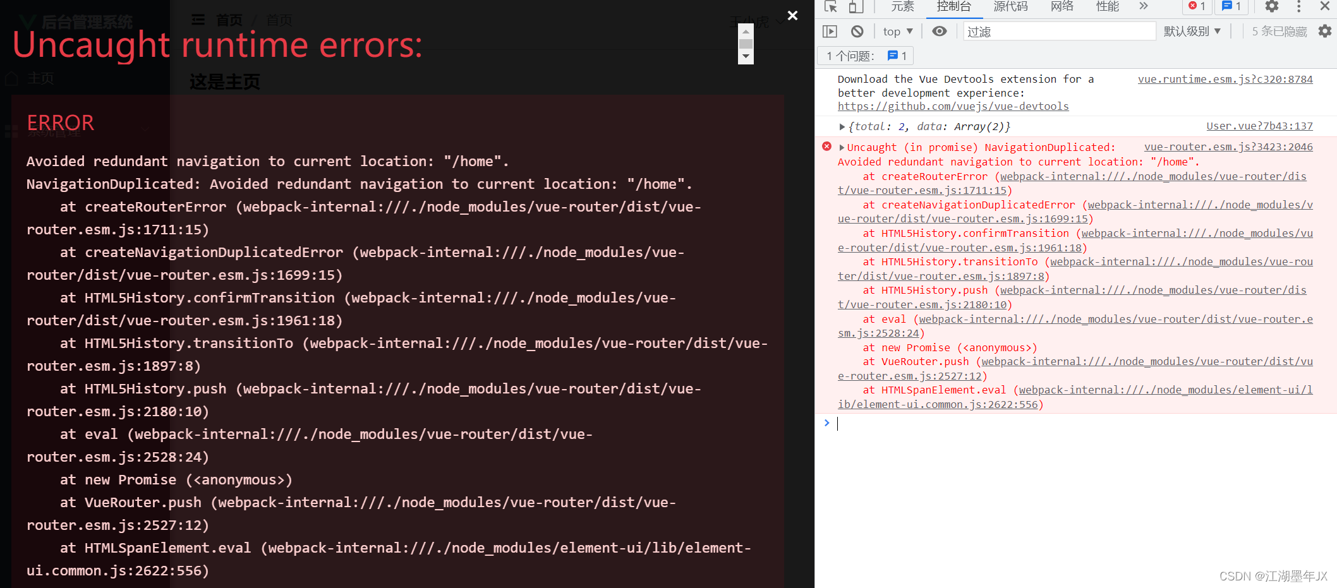Show more DevTools tabs chevron
The image size is (1337, 588).
coord(1143,6)
